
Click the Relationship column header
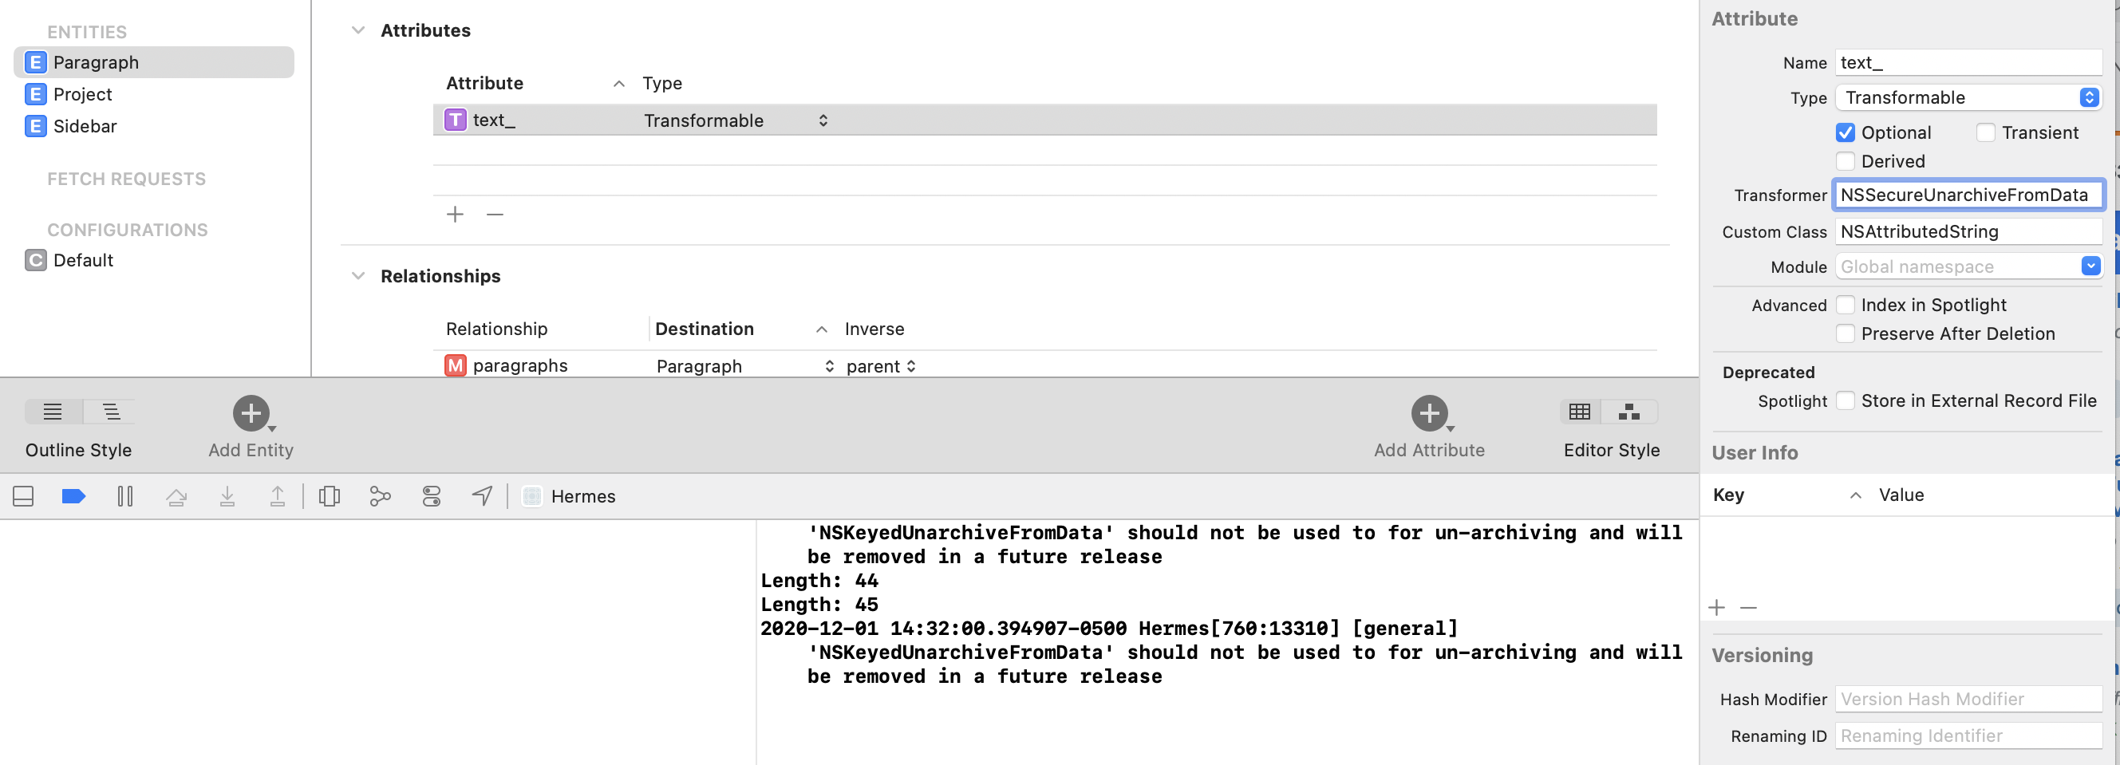click(496, 330)
